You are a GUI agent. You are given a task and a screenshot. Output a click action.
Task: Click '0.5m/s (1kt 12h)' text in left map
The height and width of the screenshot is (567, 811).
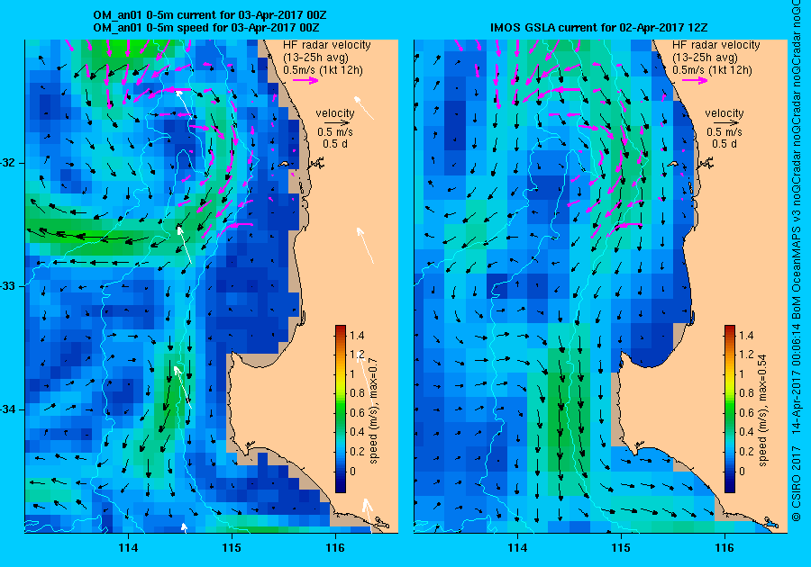tap(323, 69)
